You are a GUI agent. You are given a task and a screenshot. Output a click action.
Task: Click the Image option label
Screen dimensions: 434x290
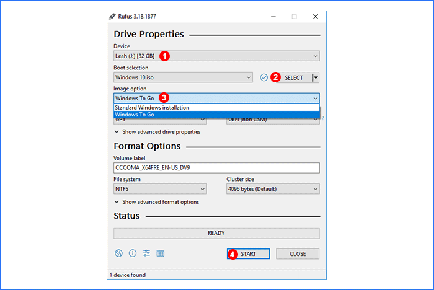(x=130, y=89)
